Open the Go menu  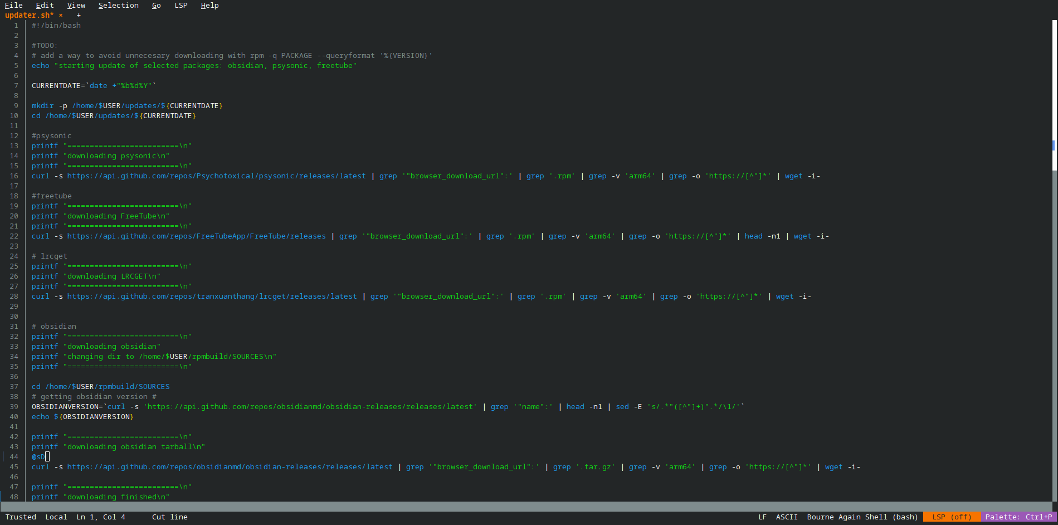pyautogui.click(x=157, y=5)
